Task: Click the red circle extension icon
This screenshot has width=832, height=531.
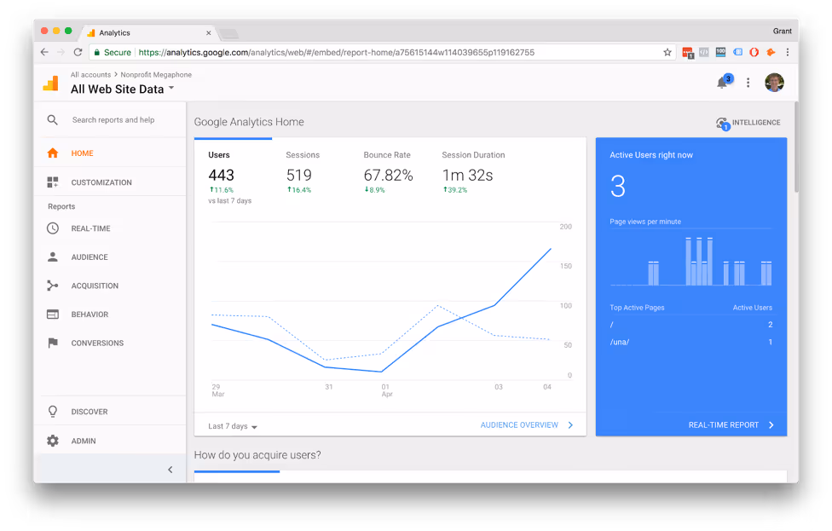Action: (754, 52)
